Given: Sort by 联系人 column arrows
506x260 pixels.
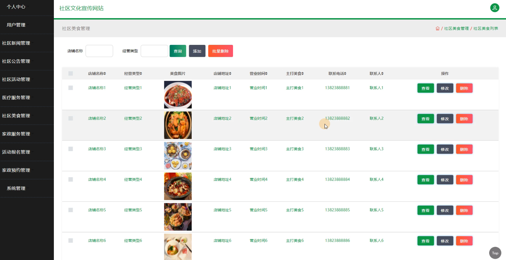Looking at the screenshot, I should [382, 74].
